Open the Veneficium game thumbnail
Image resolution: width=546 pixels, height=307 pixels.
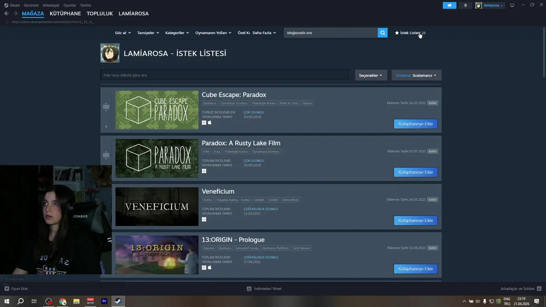click(157, 207)
